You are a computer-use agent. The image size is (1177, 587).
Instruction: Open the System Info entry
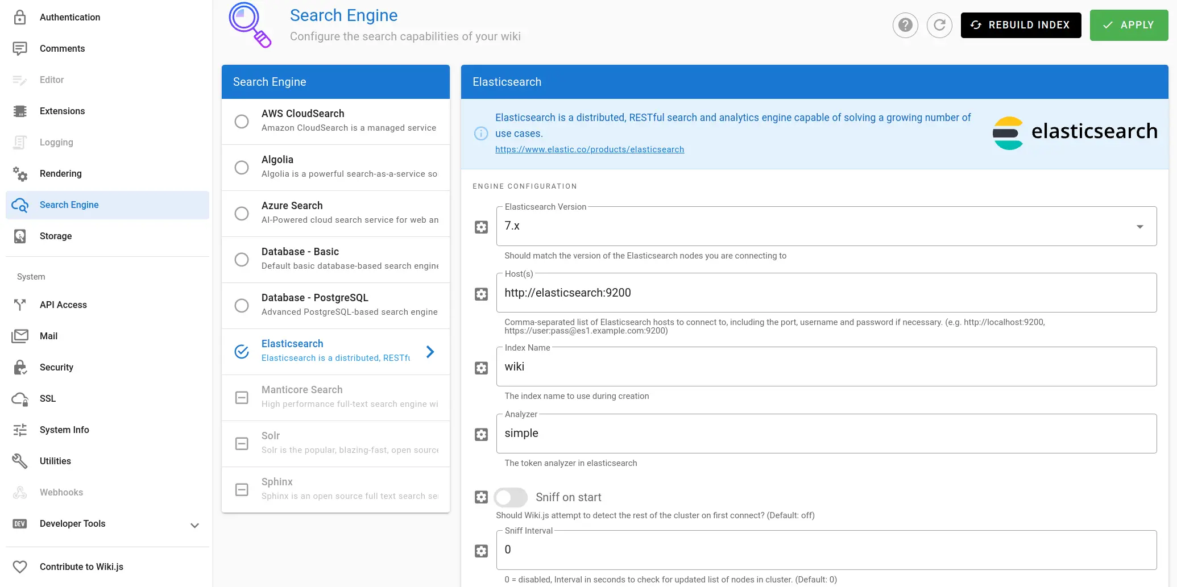107,430
